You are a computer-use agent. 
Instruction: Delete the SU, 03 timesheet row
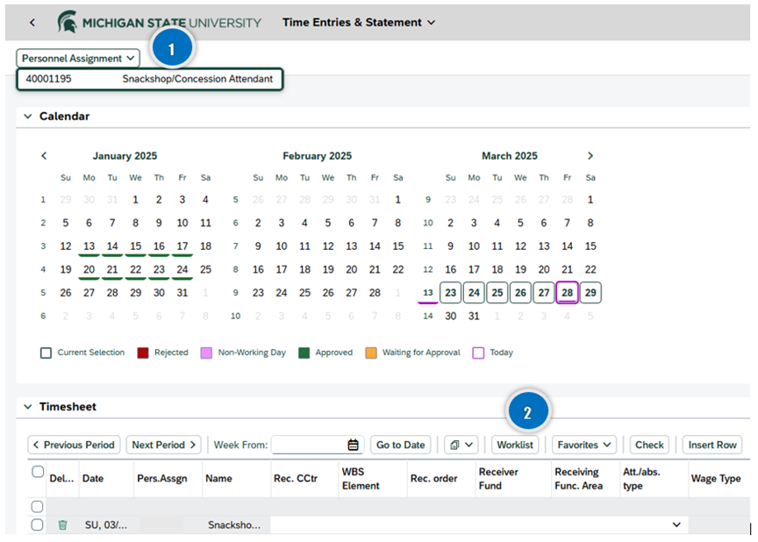(62, 524)
